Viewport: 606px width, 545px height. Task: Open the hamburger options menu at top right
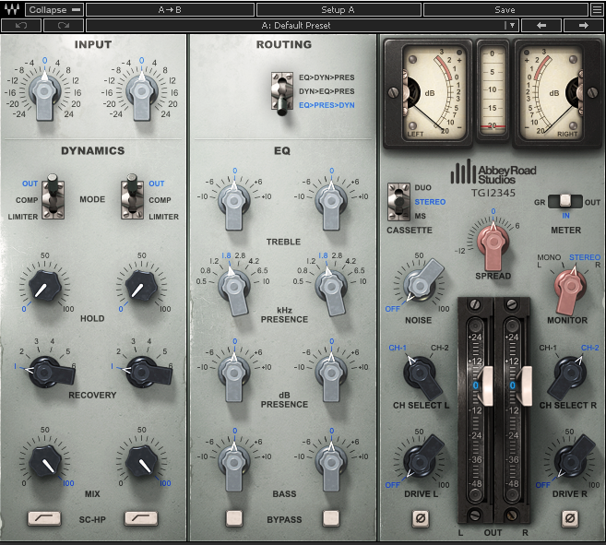pos(597,9)
